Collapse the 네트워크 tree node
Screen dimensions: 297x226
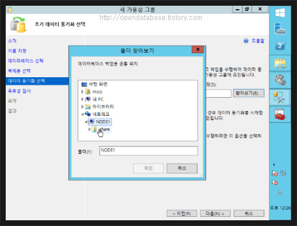coord(83,114)
